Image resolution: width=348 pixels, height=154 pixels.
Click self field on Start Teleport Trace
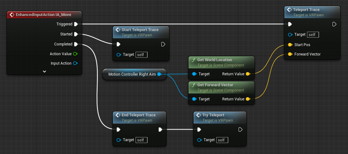141,55
